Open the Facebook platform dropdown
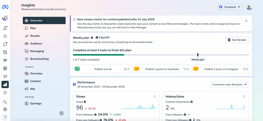The height and width of the screenshot is (121, 263). (x=230, y=7)
